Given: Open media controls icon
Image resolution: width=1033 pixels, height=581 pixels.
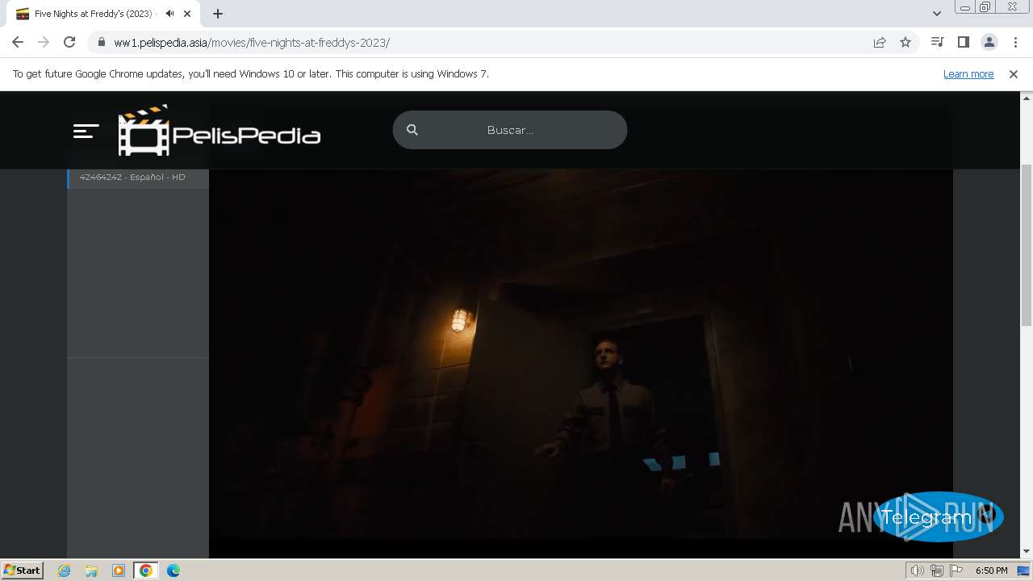Looking at the screenshot, I should point(937,42).
